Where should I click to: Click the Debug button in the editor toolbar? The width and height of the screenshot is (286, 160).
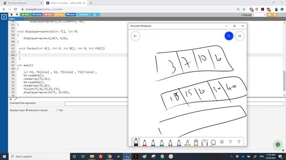point(37,15)
